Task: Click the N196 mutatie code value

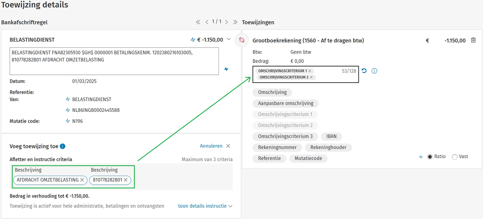Action: (x=78, y=121)
